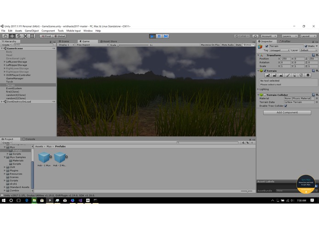
Task: Click the Step frame button
Action: 166,36
